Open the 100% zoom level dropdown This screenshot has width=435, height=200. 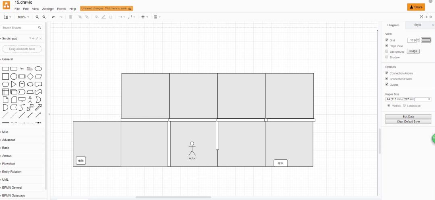(23, 17)
